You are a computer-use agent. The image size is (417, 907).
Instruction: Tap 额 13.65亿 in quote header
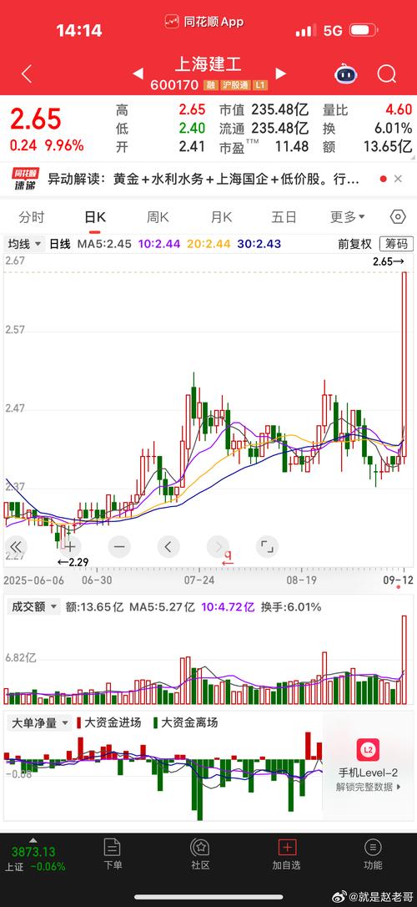coord(367,147)
